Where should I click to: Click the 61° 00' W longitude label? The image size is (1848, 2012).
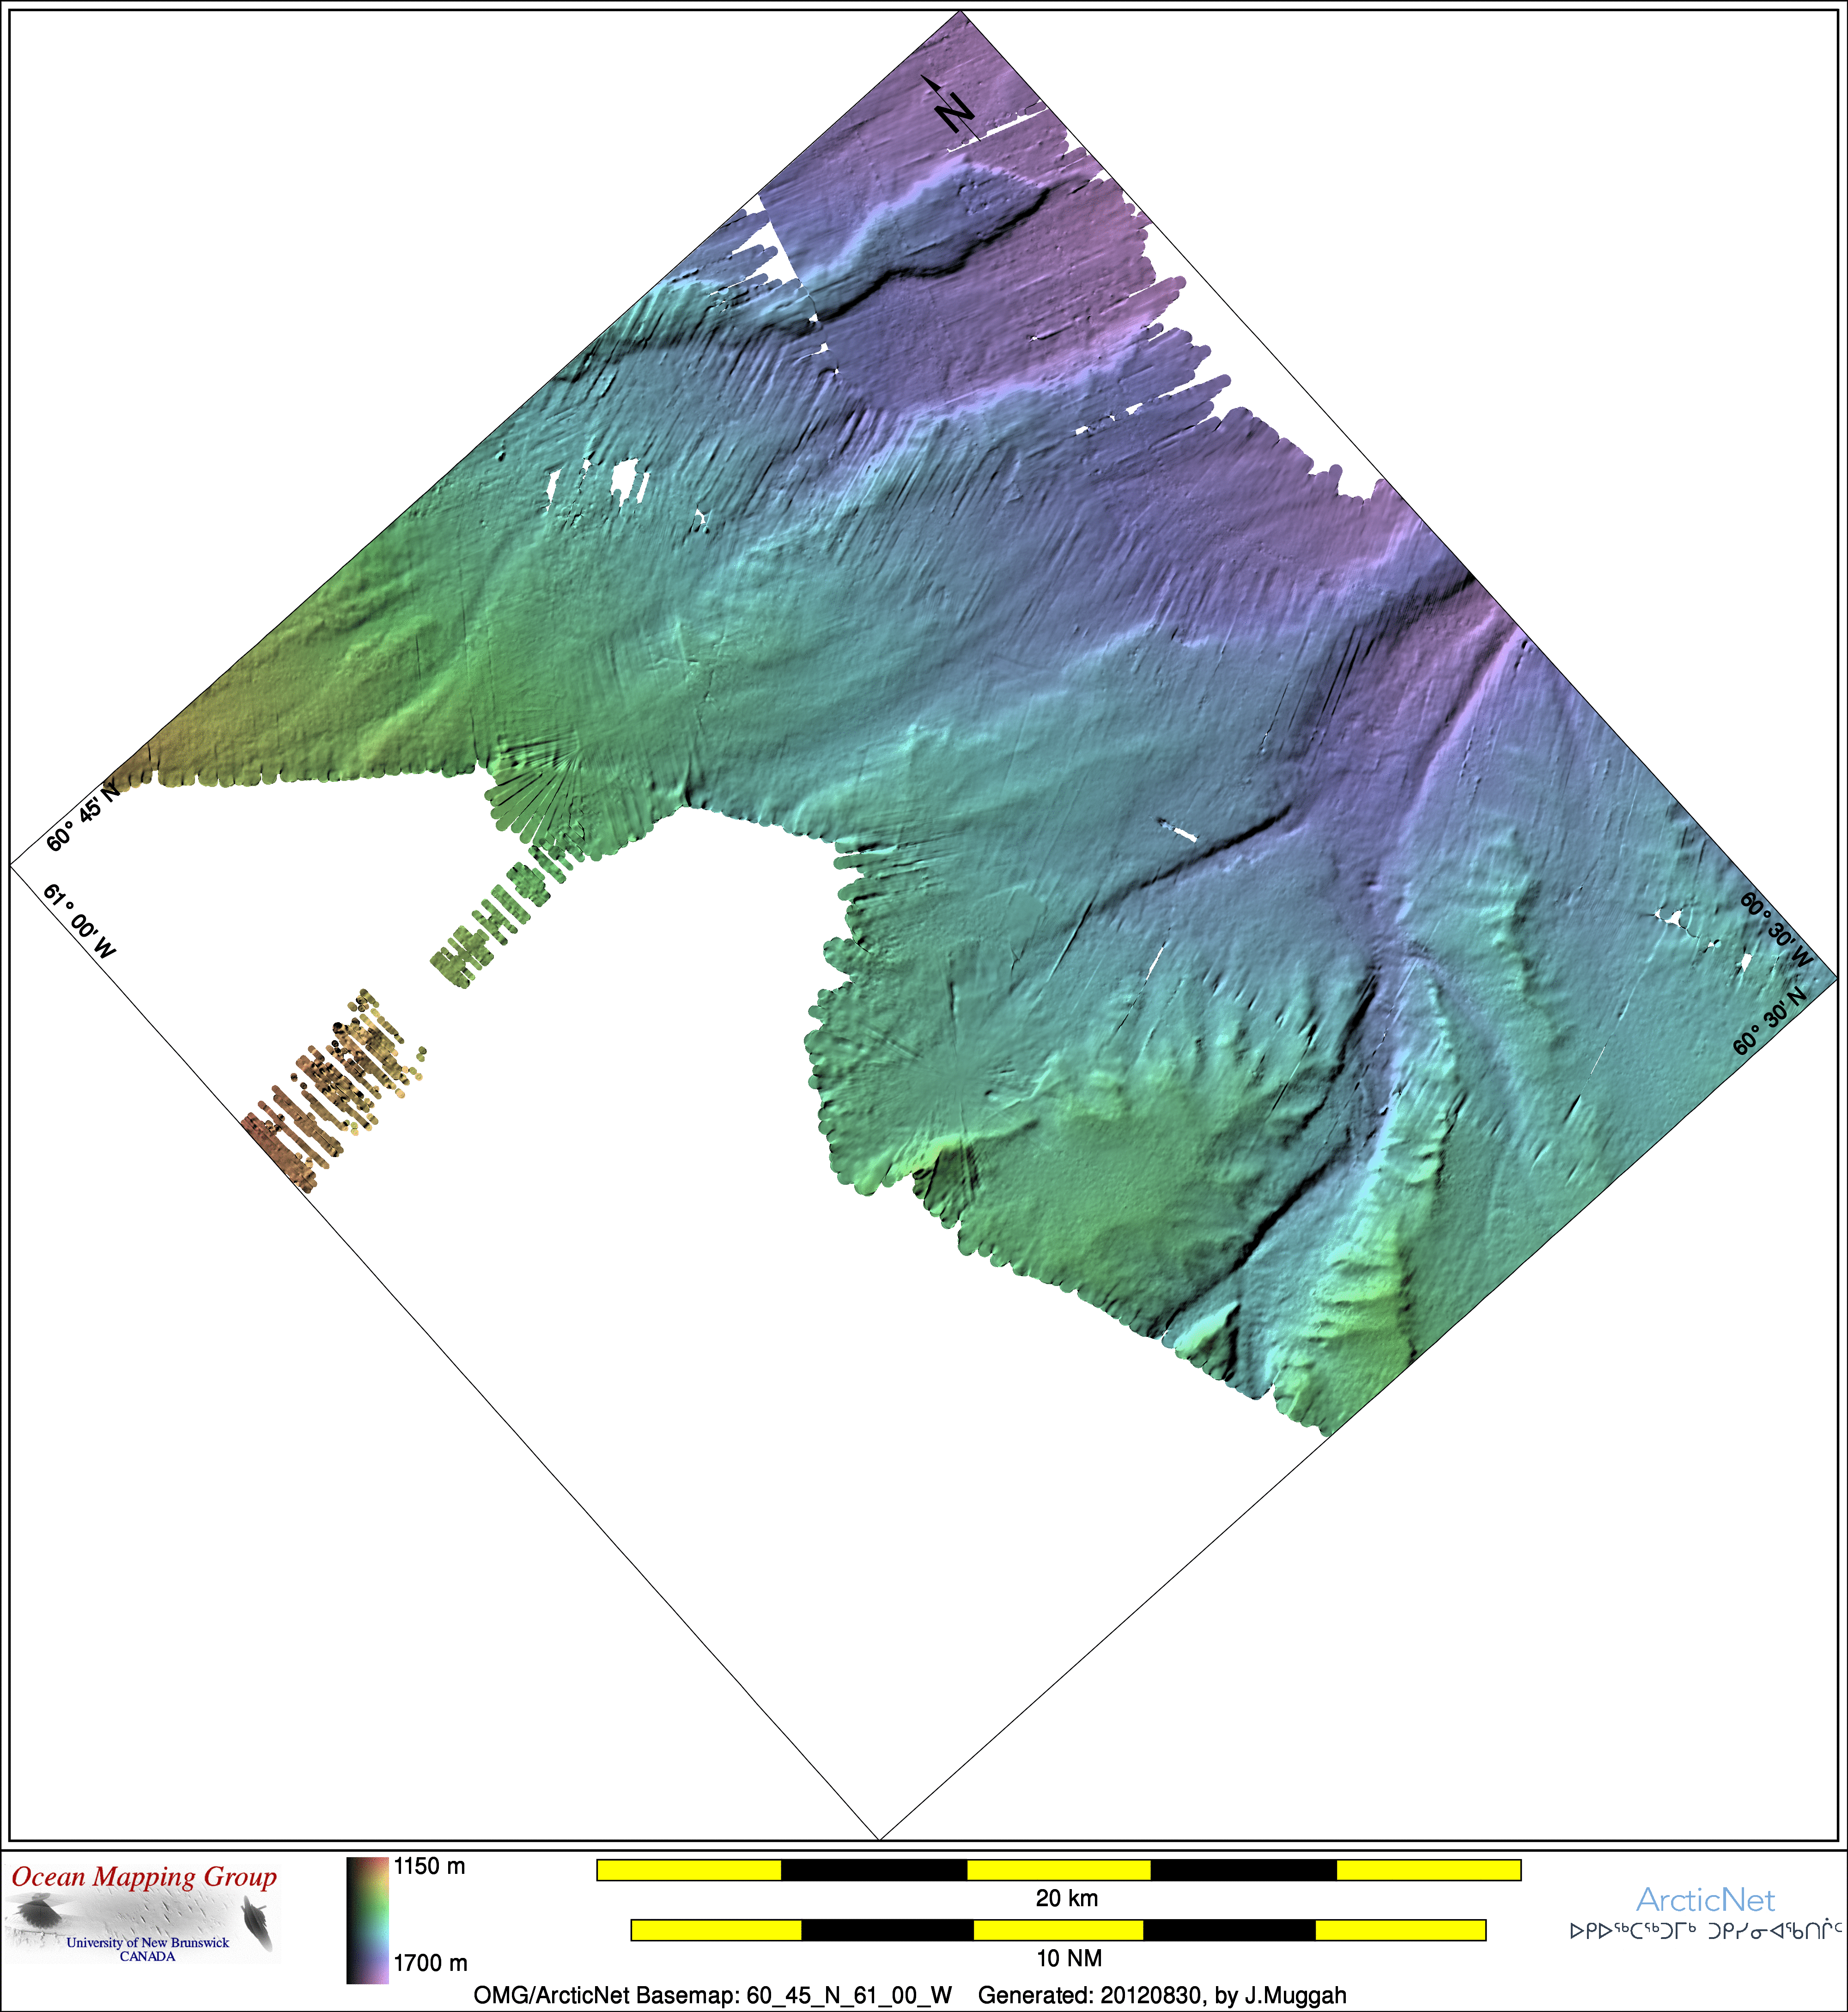point(80,921)
